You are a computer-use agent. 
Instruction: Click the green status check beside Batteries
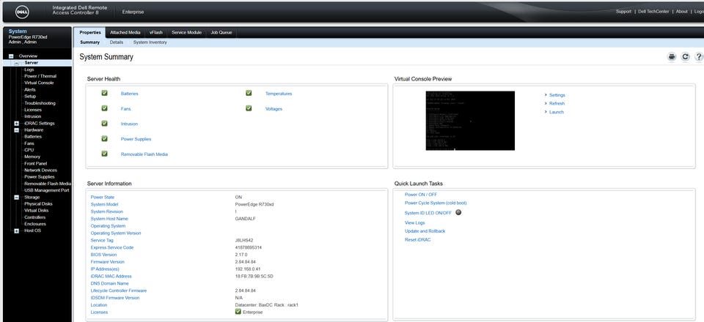pyautogui.click(x=104, y=93)
